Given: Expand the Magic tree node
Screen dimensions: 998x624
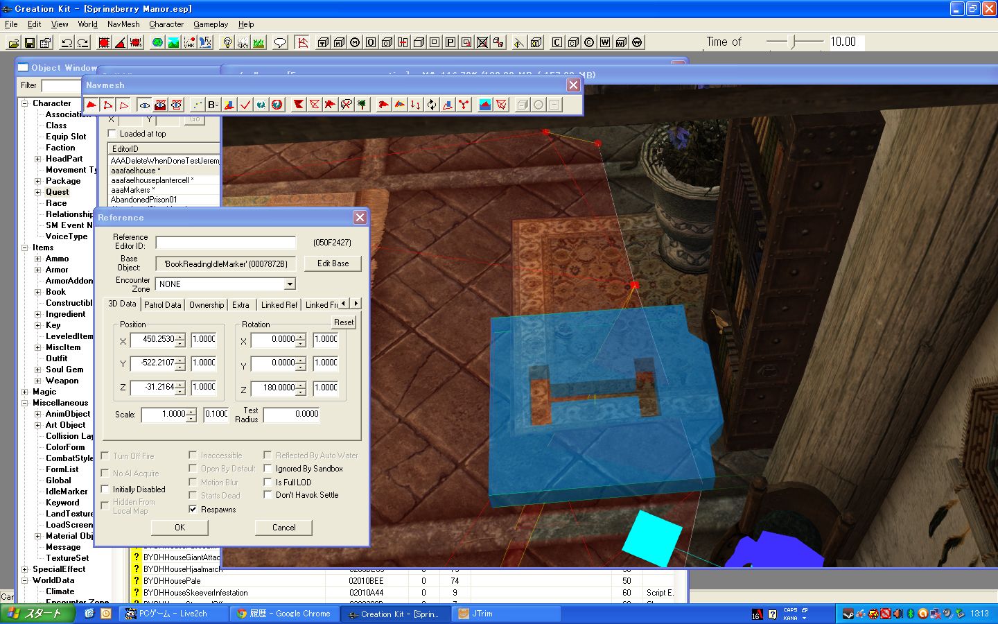Looking at the screenshot, I should (x=25, y=392).
